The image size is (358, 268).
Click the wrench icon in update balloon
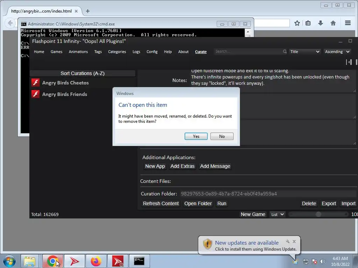point(287,241)
